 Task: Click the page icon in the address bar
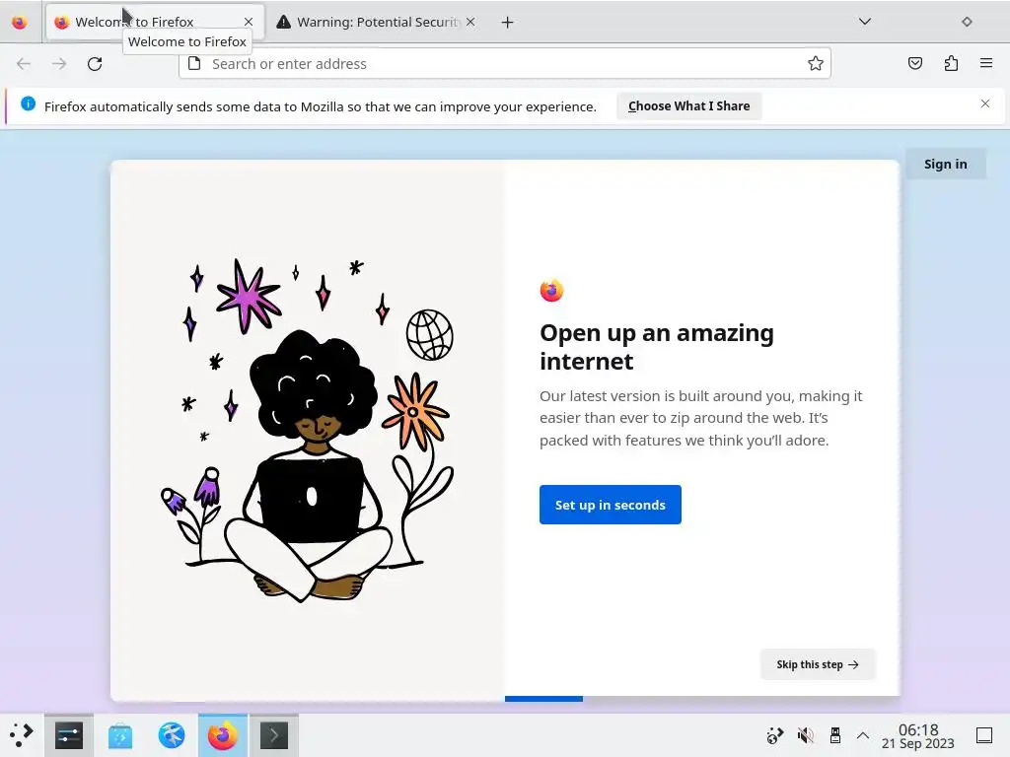point(194,63)
